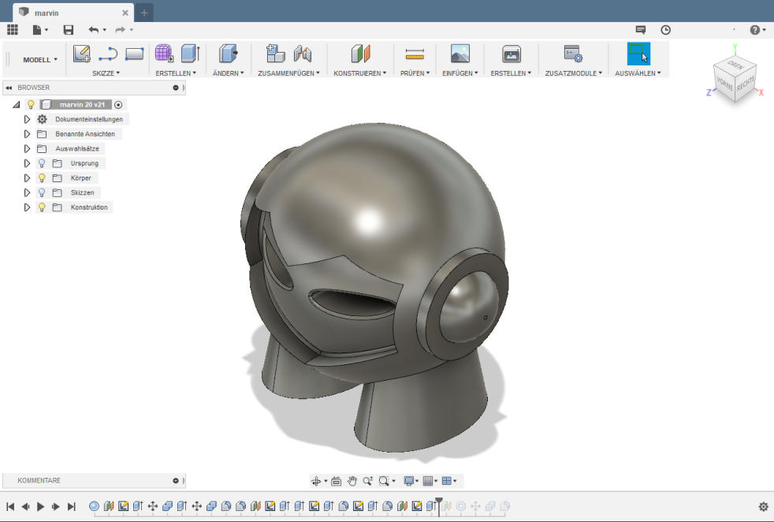The image size is (774, 522).
Task: Open the viewport layout icon
Action: tap(447, 481)
